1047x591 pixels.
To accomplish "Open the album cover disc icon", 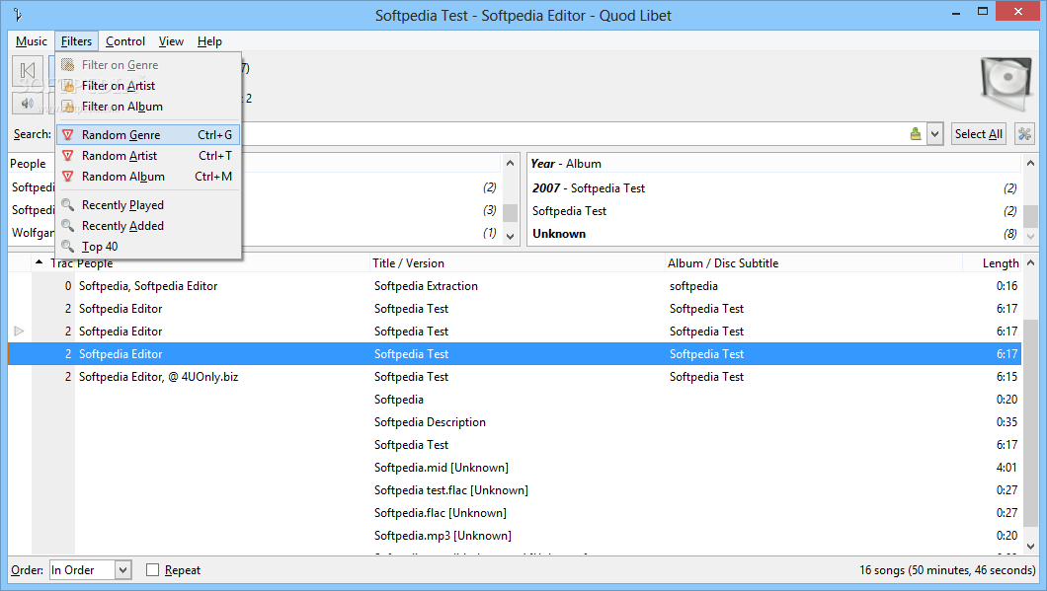I will (1007, 84).
